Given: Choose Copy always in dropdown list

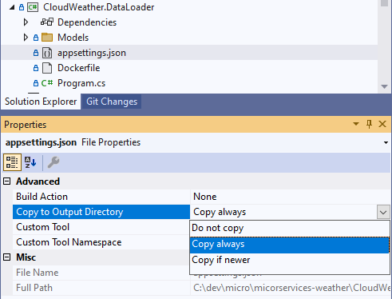Looking at the screenshot, I should tap(289, 245).
